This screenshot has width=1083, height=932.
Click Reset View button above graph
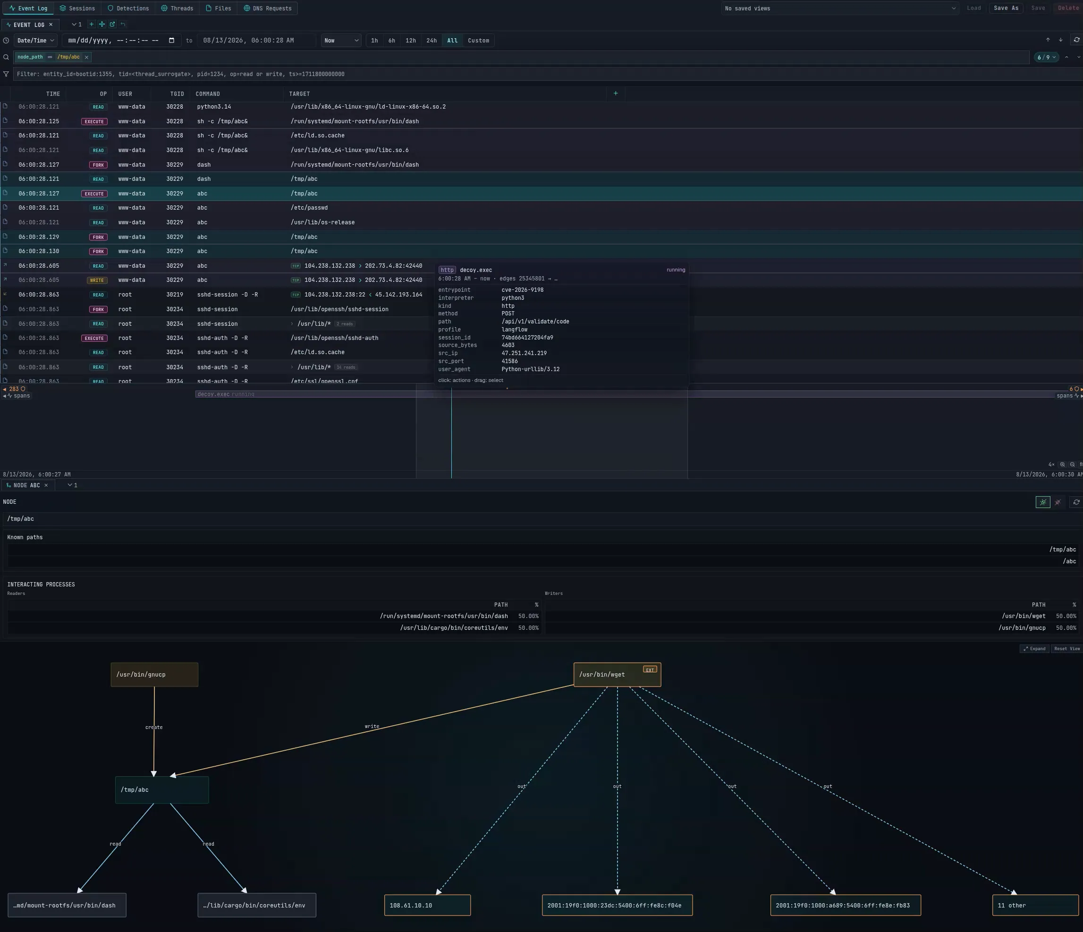(x=1067, y=648)
